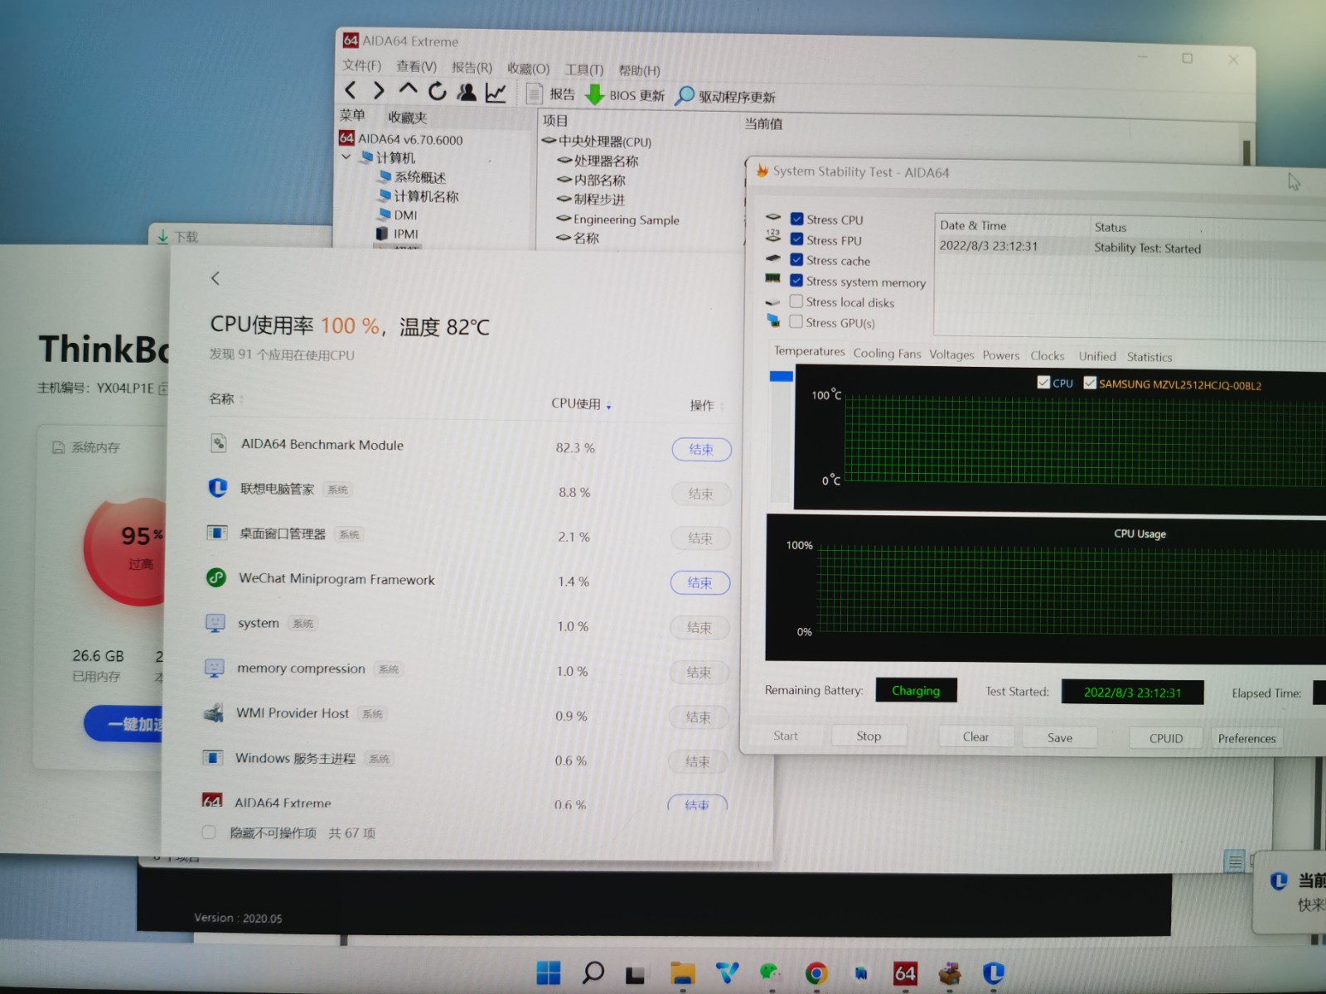Sort by the CPU使用 column header
Viewport: 1326px width, 994px height.
[x=581, y=403]
